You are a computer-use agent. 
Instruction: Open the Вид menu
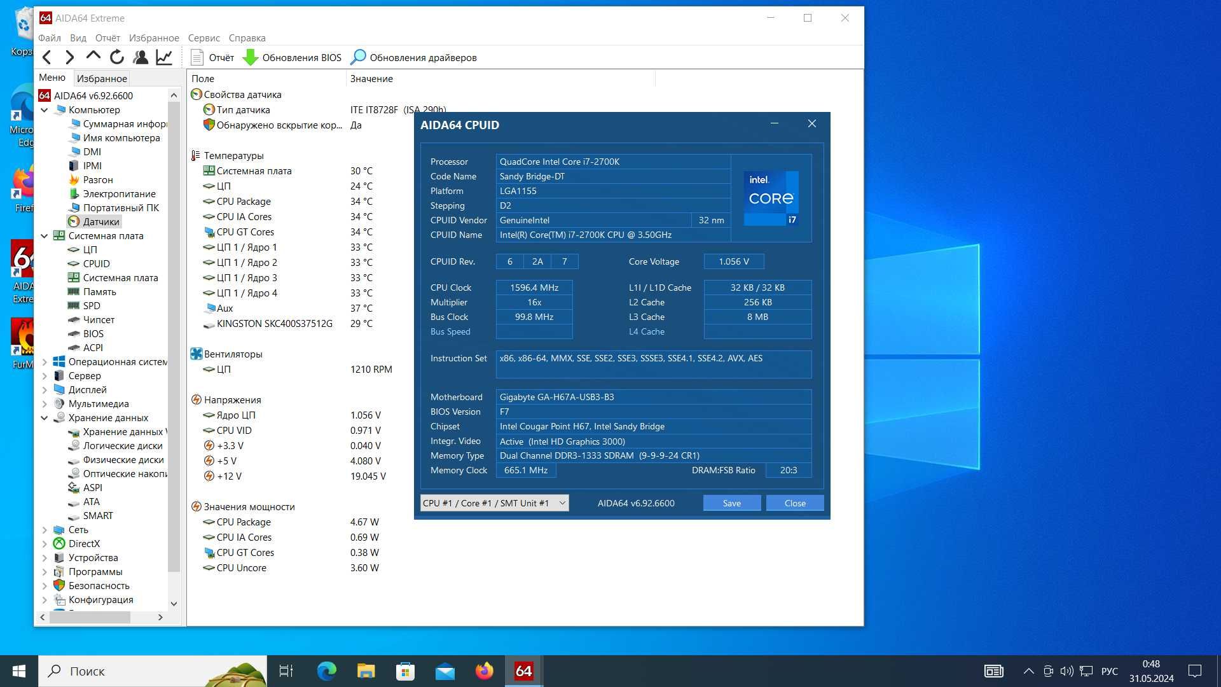pos(78,38)
